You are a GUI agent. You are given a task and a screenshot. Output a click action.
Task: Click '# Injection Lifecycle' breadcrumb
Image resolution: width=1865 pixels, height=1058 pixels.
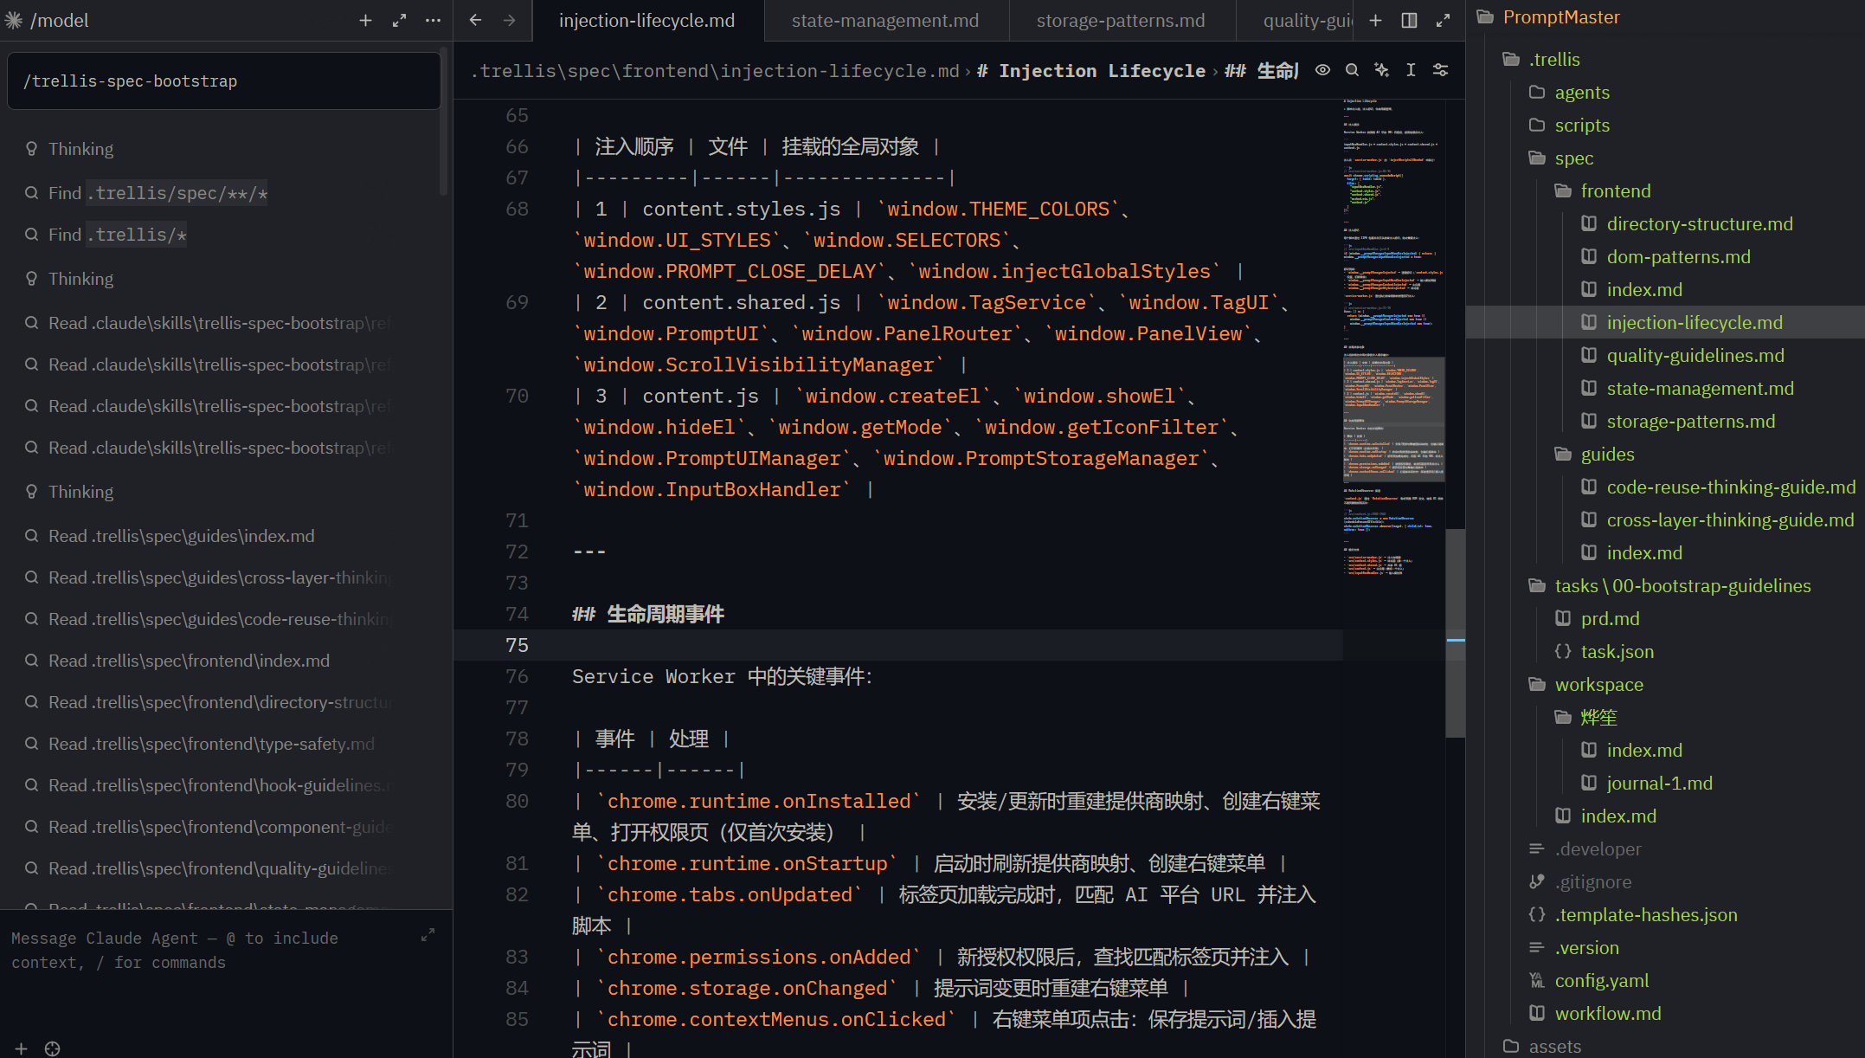coord(1091,71)
